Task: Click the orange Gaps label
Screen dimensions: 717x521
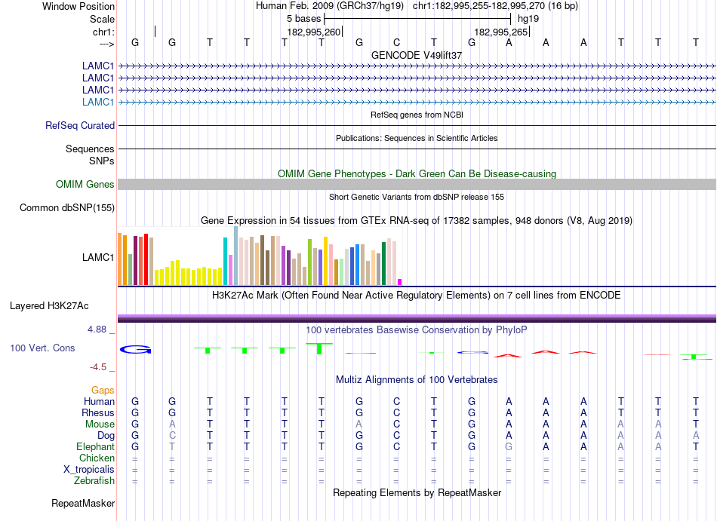Action: point(103,390)
